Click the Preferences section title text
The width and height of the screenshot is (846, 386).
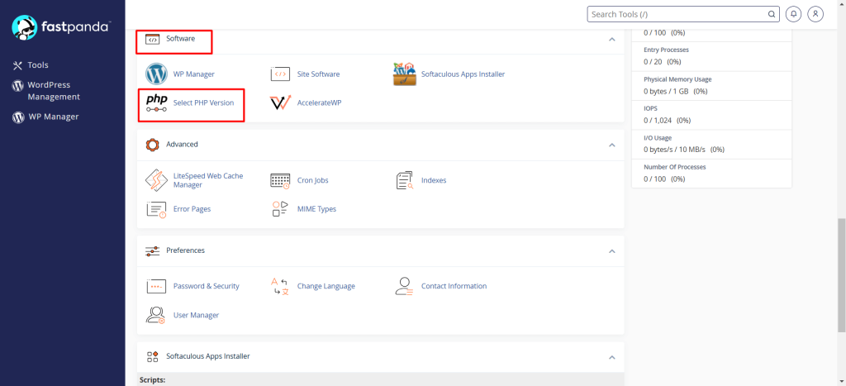[186, 250]
